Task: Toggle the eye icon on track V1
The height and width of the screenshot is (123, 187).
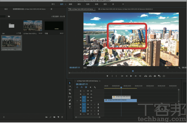Action: pos(91,101)
